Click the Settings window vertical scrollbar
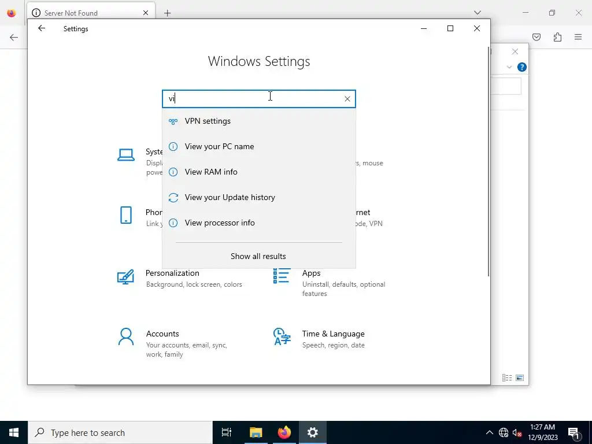This screenshot has height=444, width=592. tap(489, 162)
